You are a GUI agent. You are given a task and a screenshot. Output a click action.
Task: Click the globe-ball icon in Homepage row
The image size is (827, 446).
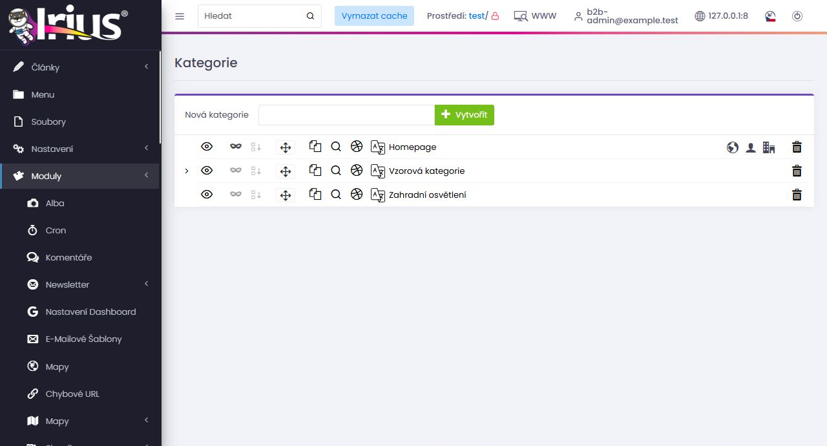[x=357, y=146]
